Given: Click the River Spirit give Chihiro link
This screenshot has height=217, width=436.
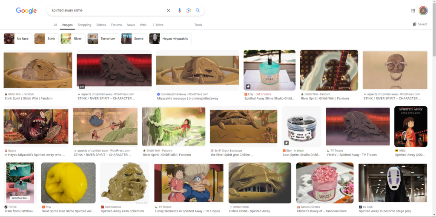Looking at the screenshot, I should click(x=232, y=155).
